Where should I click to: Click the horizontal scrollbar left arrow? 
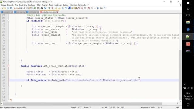coord(2,104)
